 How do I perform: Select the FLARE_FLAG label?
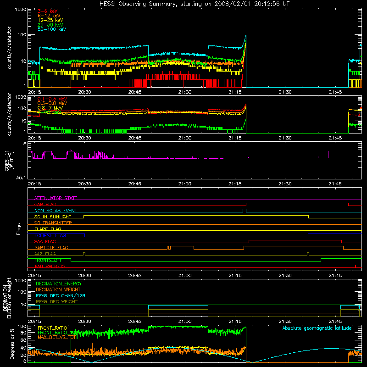[x=48, y=229]
